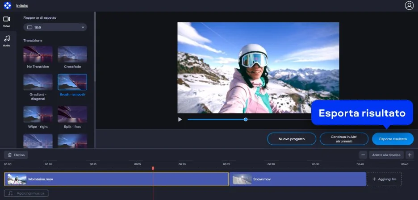This screenshot has height=200, width=418.
Task: Switch to the Video tab
Action: pos(7,21)
